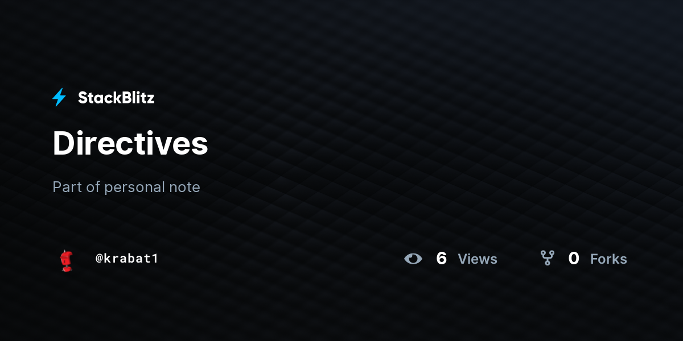Open the Directives project title
The image size is (683, 341).
130,143
